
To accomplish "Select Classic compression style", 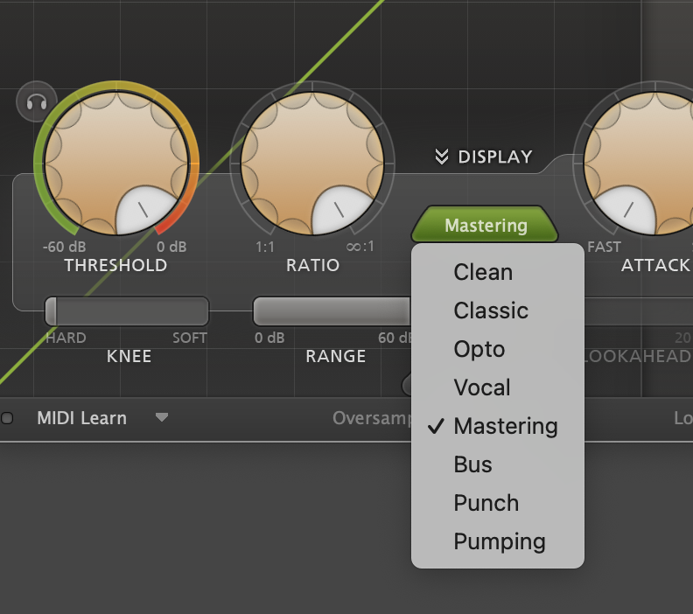I will (498, 310).
